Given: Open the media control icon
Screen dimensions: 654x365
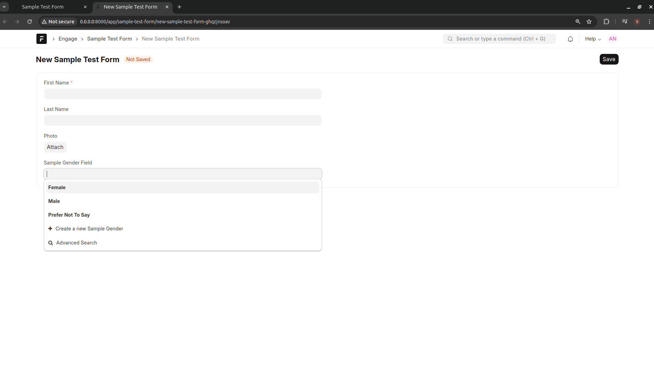Looking at the screenshot, I should (x=625, y=22).
